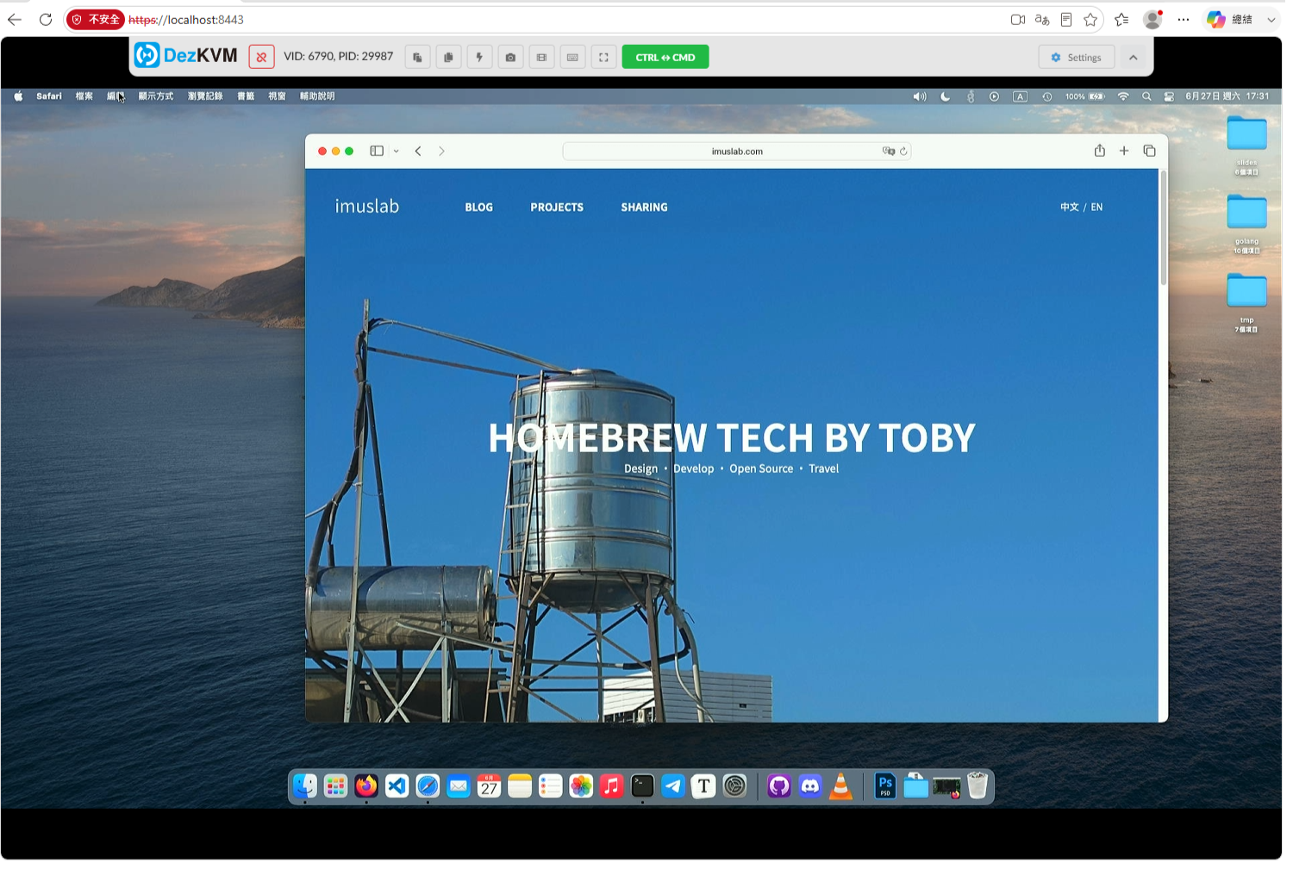The height and width of the screenshot is (869, 1293).
Task: Switch website language to 中文
Action: pos(1070,208)
